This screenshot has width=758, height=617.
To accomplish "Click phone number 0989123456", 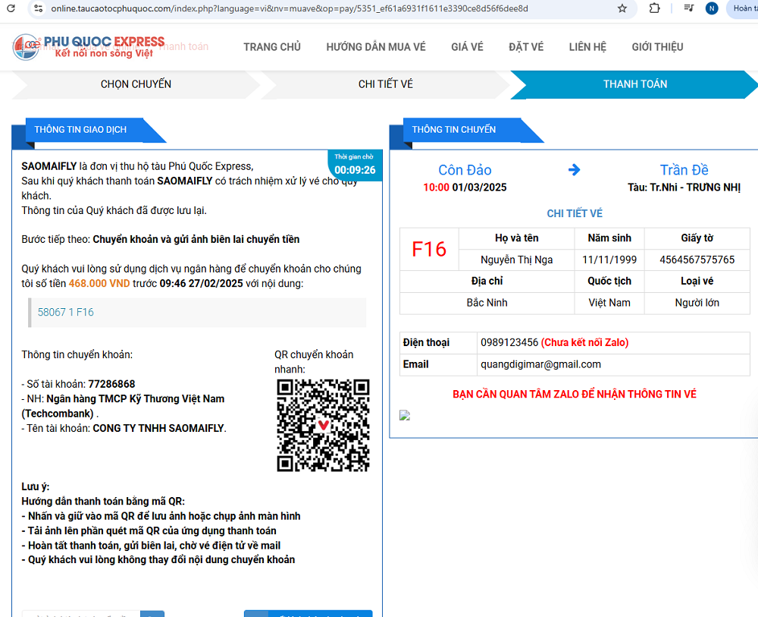I will 509,342.
